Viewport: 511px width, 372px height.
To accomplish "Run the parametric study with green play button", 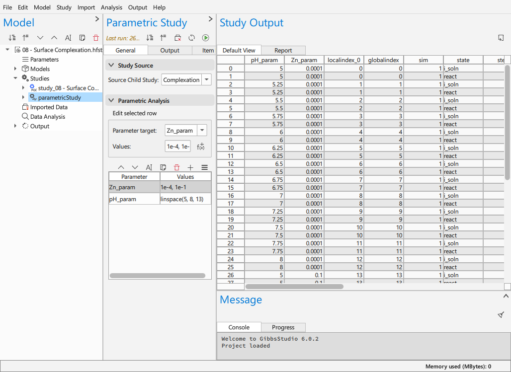I will coord(206,38).
